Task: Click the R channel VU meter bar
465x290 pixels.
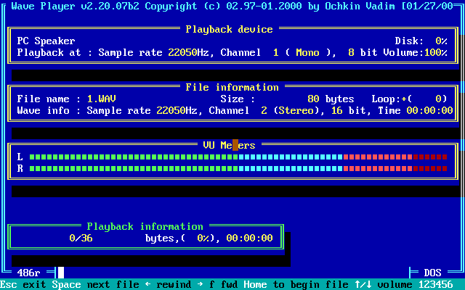Action: 238,168
